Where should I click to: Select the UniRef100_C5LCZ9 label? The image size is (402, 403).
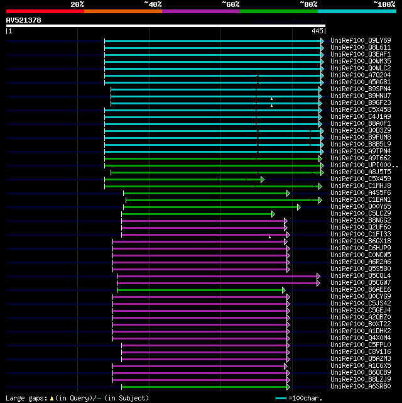tap(361, 214)
